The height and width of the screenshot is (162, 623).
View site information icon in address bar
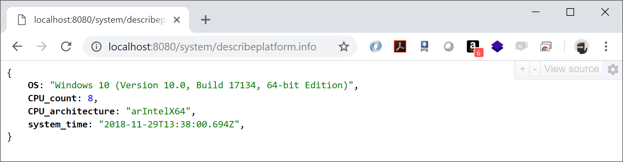(x=97, y=47)
